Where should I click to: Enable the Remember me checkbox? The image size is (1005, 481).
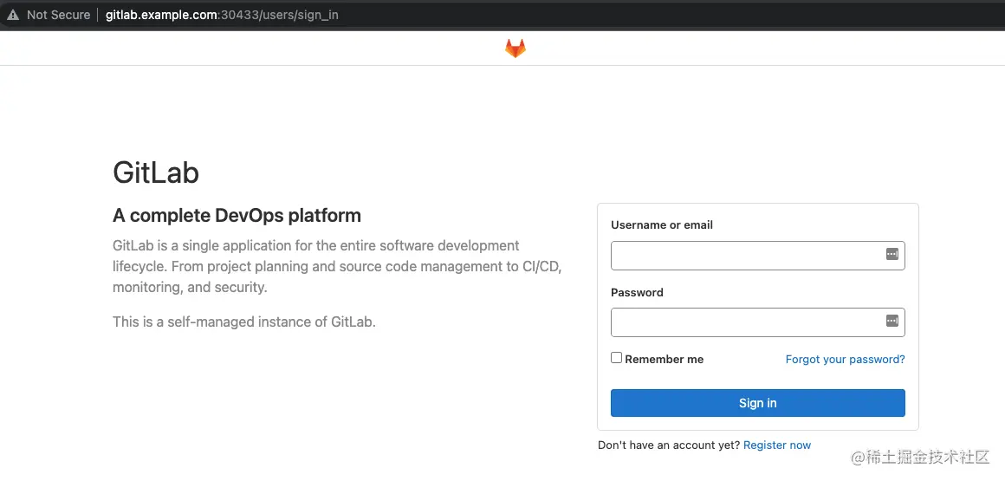coord(617,358)
